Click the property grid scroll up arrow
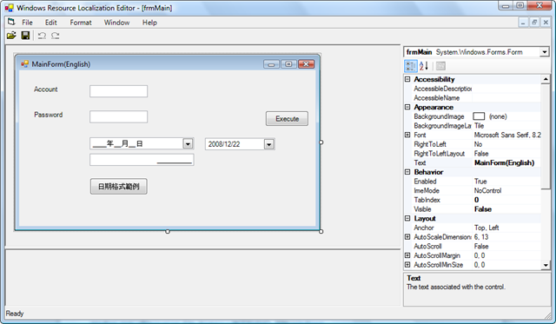Viewport: 556px width, 324px height. tap(546, 79)
